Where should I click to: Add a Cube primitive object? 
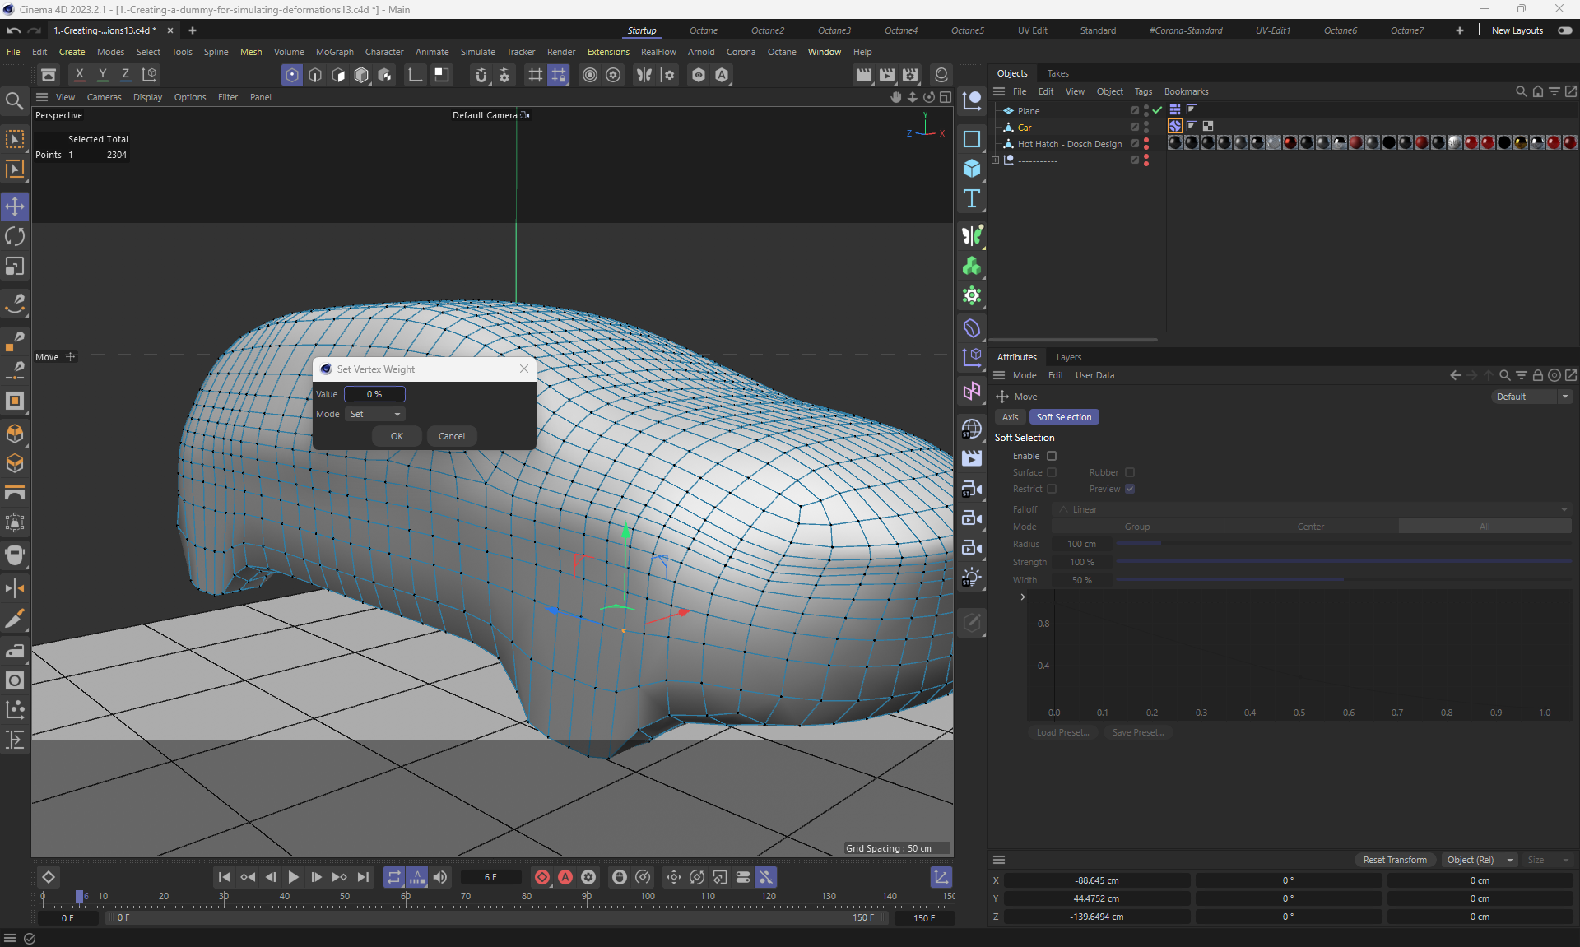(972, 169)
